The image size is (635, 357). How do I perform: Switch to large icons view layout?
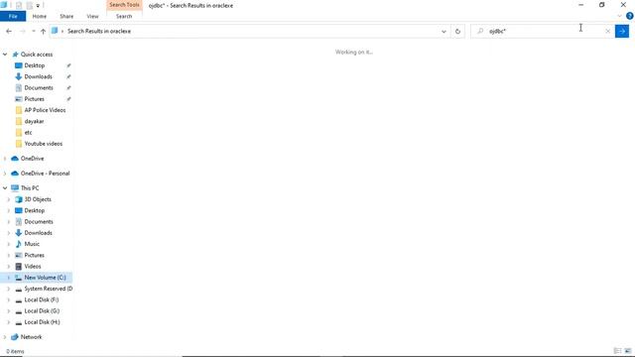(x=628, y=351)
